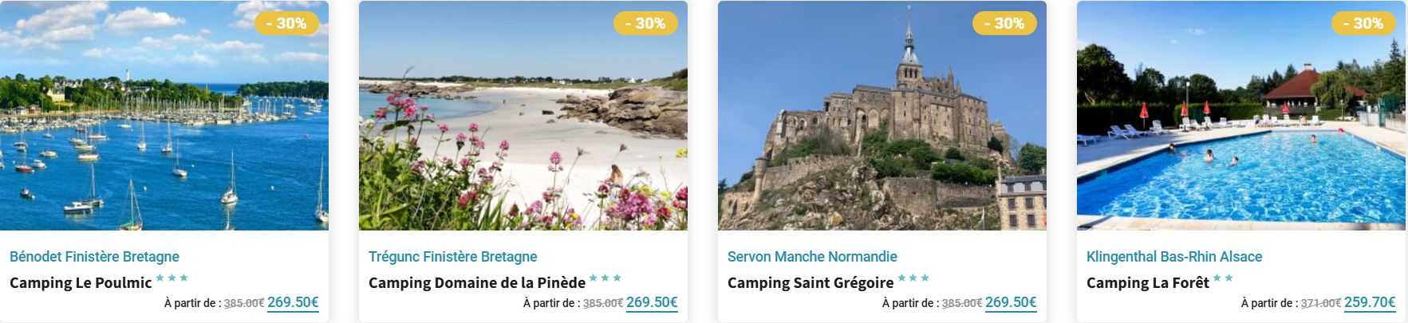
Task: Click the star rating beside Camping Le Poulmic
Action: click(x=172, y=278)
